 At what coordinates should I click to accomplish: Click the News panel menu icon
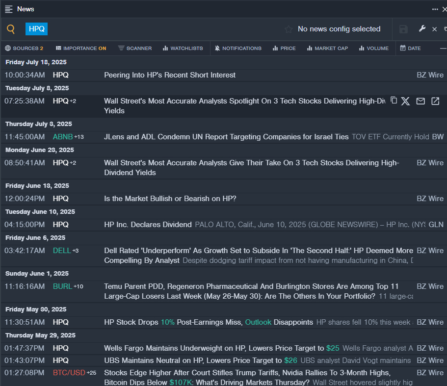[9, 9]
